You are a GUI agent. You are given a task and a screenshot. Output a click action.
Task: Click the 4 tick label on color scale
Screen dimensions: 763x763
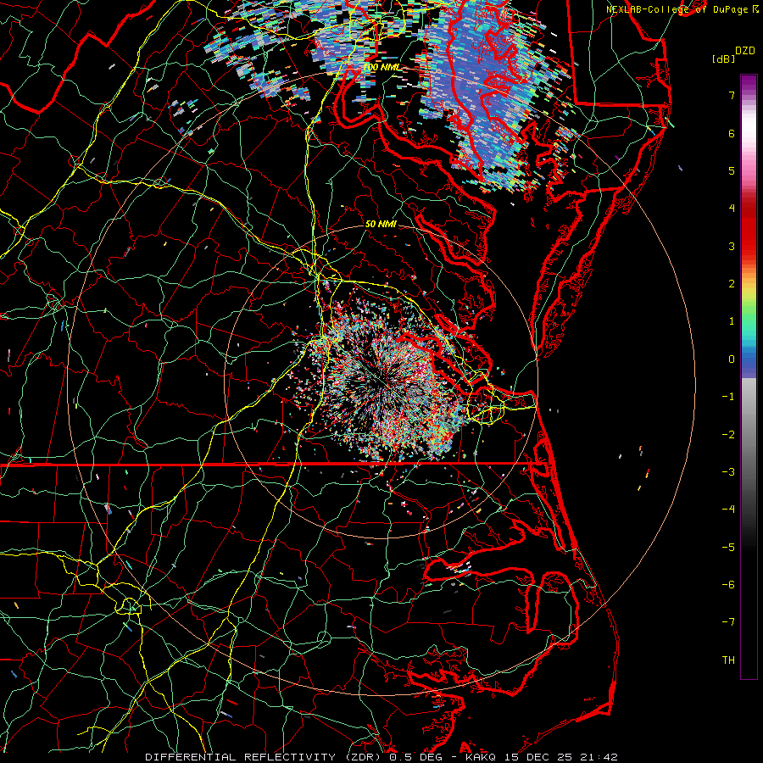point(732,209)
